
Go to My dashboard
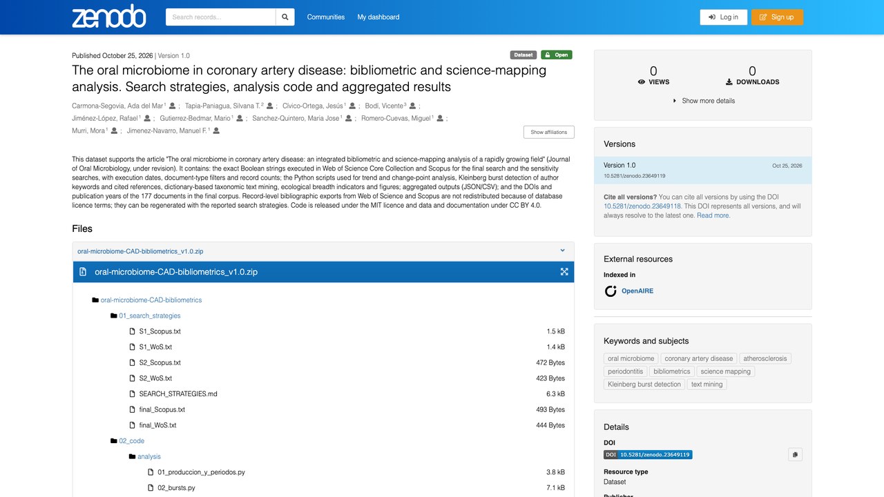pyautogui.click(x=378, y=17)
